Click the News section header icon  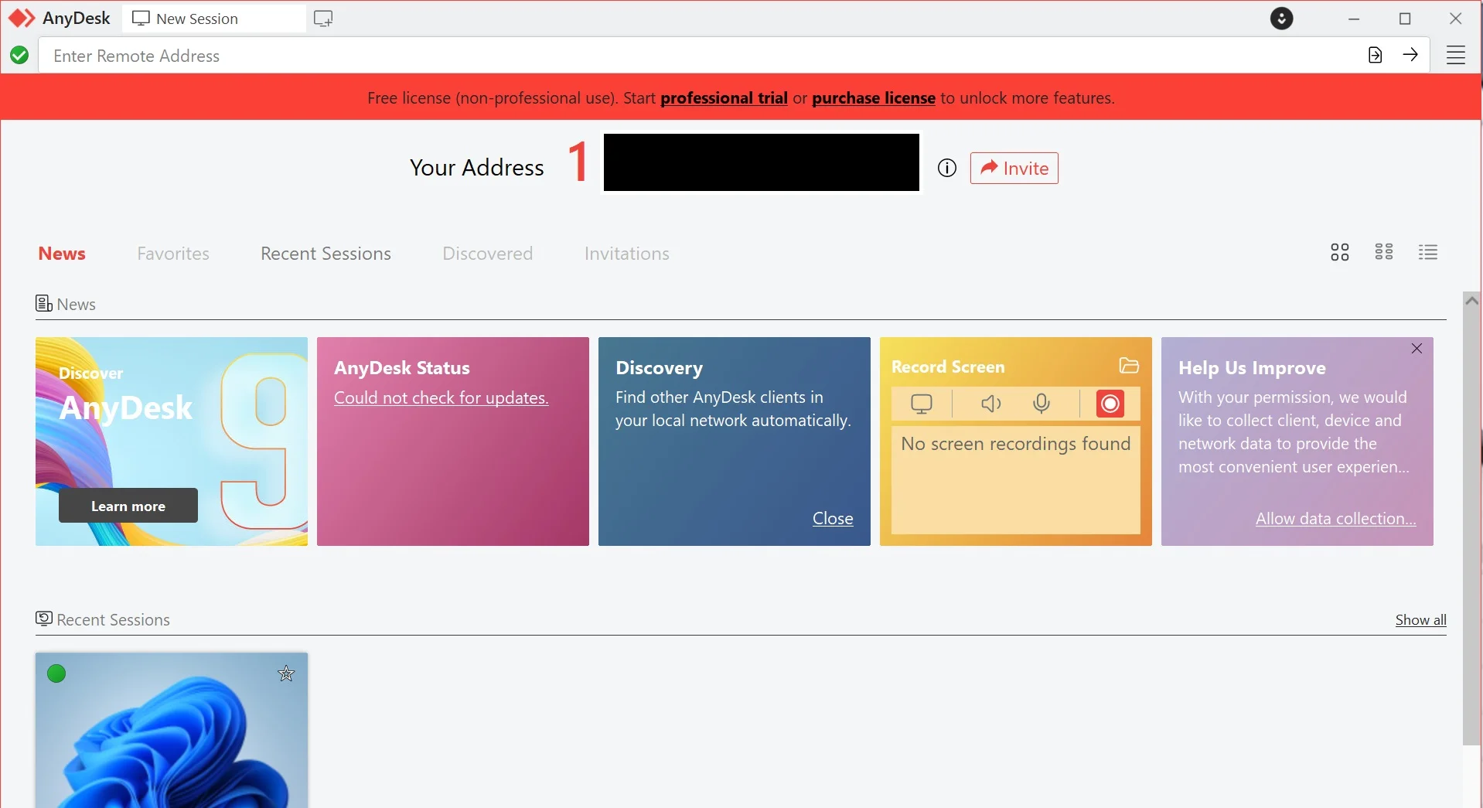44,303
